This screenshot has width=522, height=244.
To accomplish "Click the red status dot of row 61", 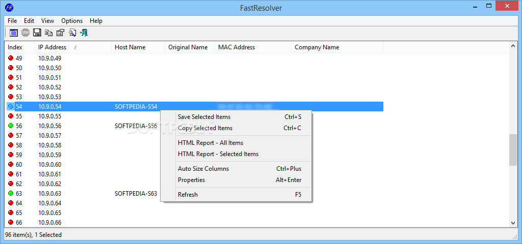I will point(11,174).
